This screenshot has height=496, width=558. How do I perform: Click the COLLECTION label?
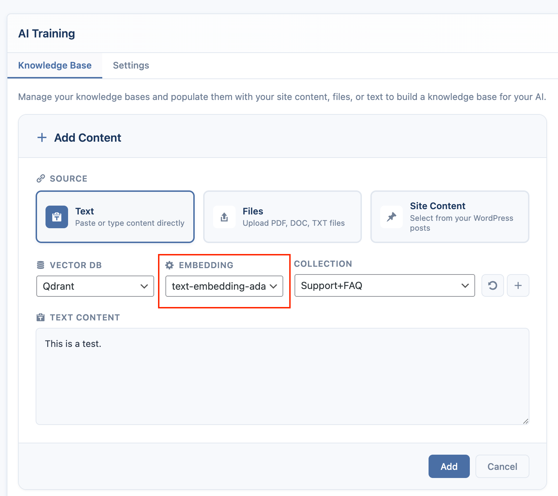[323, 264]
